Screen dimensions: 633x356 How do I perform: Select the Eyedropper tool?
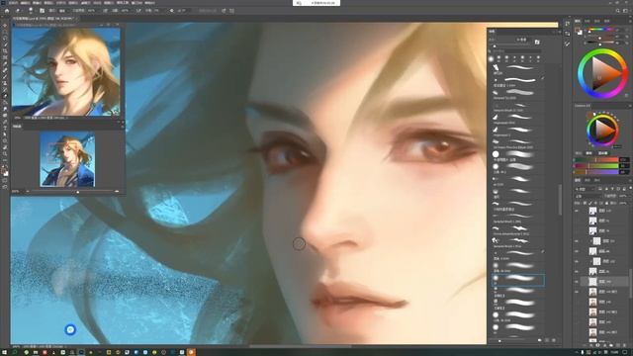(x=5, y=64)
